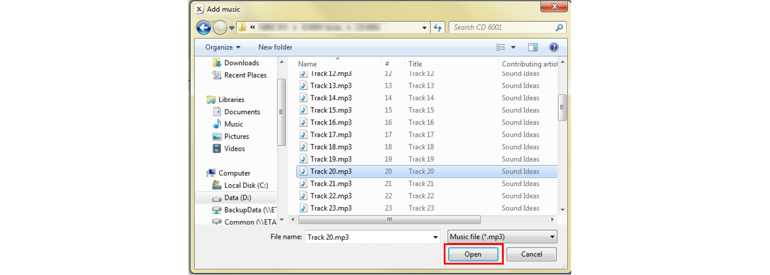This screenshot has height=275, width=770.
Task: Select Track 17.mp3 in the file list
Action: point(331,135)
